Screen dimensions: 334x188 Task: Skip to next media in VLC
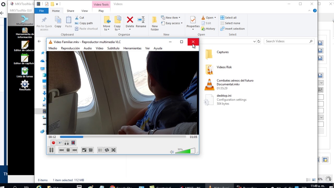pos(75,150)
